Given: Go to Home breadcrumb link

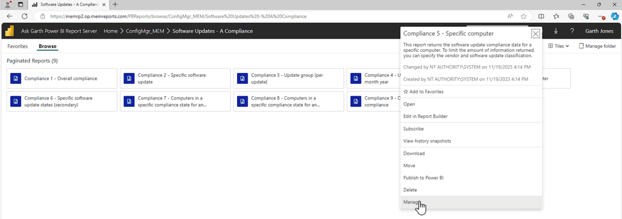Looking at the screenshot, I should (110, 31).
